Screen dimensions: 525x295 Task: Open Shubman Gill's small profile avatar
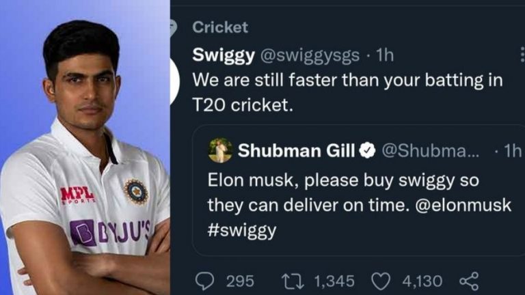point(221,151)
